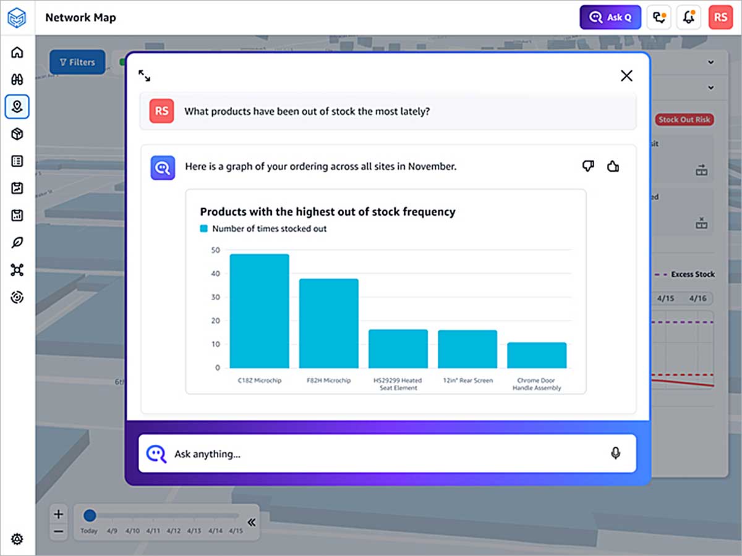Open the Home icon in sidebar
742x556 pixels.
(x=17, y=53)
